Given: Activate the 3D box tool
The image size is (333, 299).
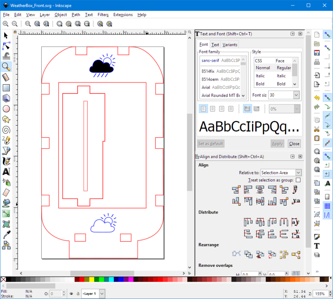Looking at the screenshot, I should (x=6, y=98).
